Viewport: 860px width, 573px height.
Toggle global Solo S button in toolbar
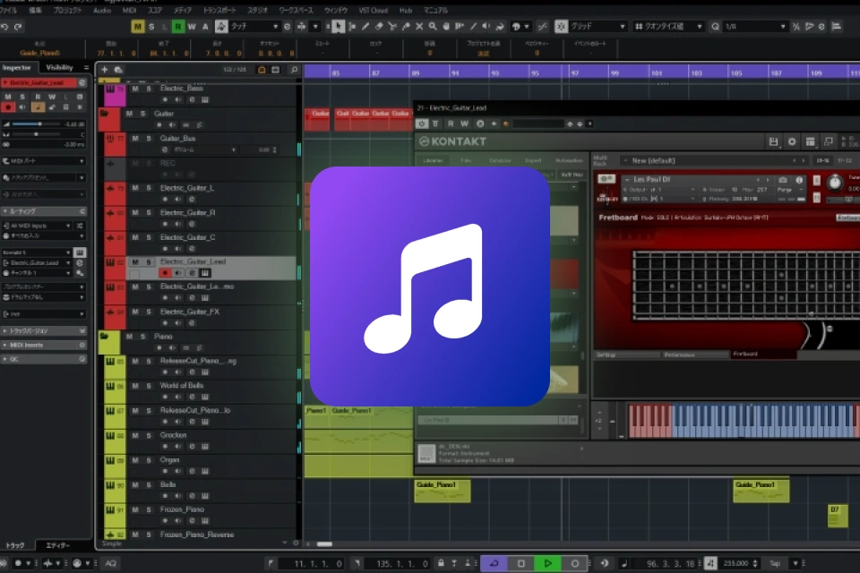point(151,26)
